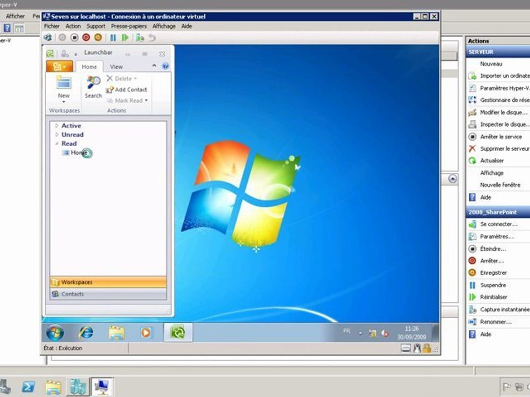Expand the Unread workspaces group
Screen dimensions: 530x397
click(57, 135)
